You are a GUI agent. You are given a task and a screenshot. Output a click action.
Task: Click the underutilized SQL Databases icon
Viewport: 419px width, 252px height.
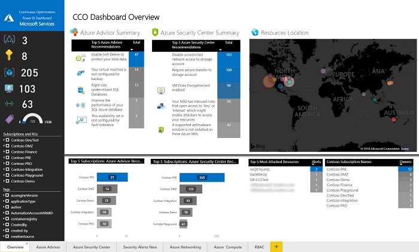click(x=81, y=90)
